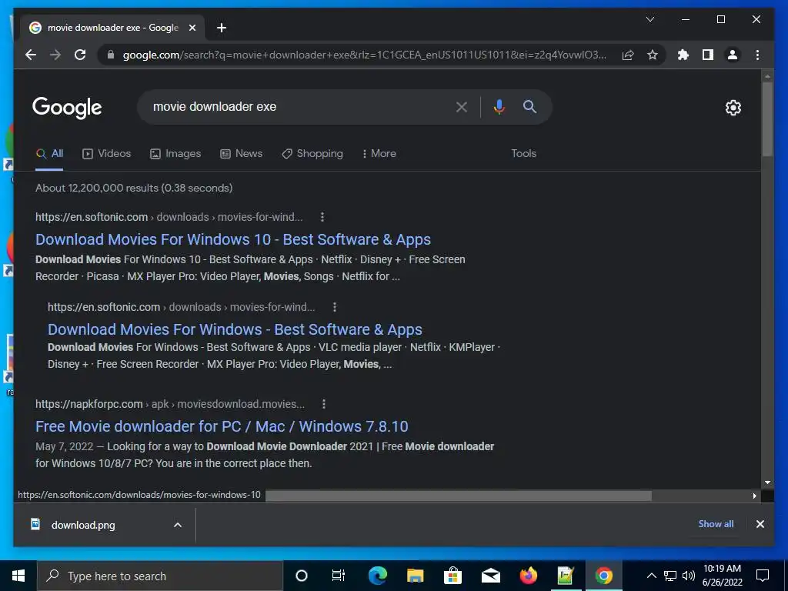Screen dimensions: 788x591
Task: Open Notepad++ from taskbar
Action: click(x=566, y=576)
